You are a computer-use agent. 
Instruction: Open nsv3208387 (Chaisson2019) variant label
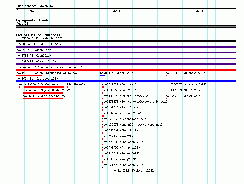point(186,84)
